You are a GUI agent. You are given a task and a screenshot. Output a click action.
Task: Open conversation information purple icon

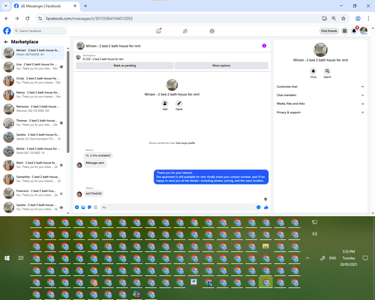(x=264, y=46)
